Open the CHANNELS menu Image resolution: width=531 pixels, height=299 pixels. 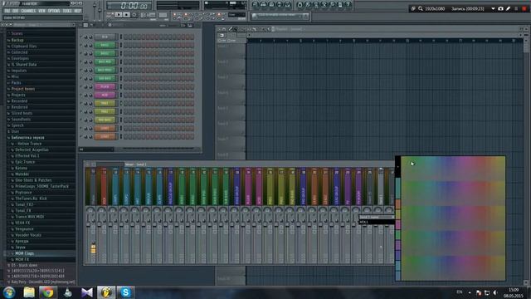tap(28, 11)
